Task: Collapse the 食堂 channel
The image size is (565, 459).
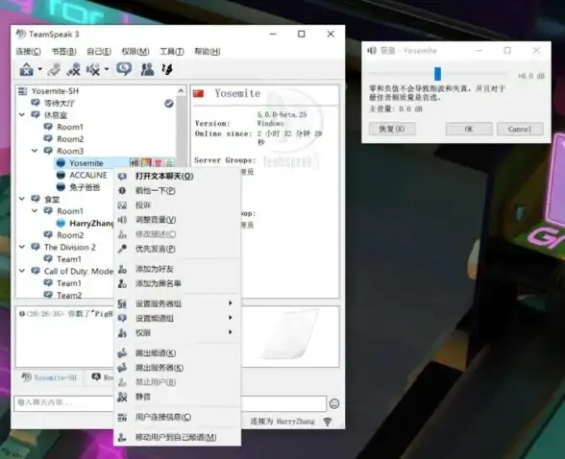Action: 22,199
